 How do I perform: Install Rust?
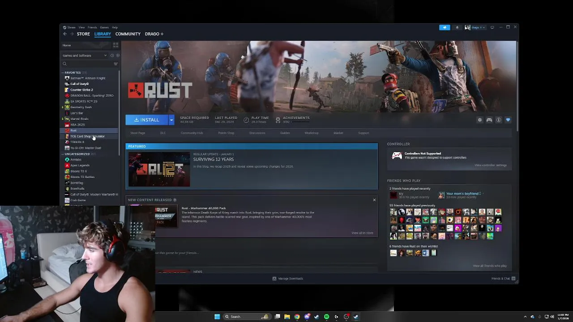pyautogui.click(x=147, y=120)
